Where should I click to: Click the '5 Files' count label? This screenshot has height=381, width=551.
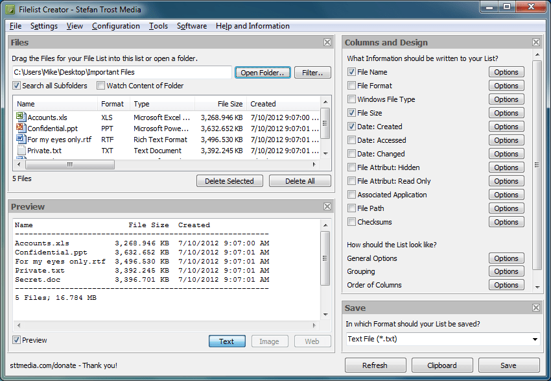coord(22,178)
